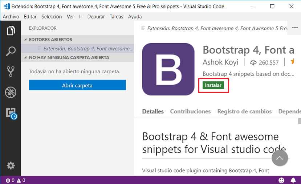Screen dimensions: 301x184
Task: Switch to the Registro de cambios tab
Action: 244,111
